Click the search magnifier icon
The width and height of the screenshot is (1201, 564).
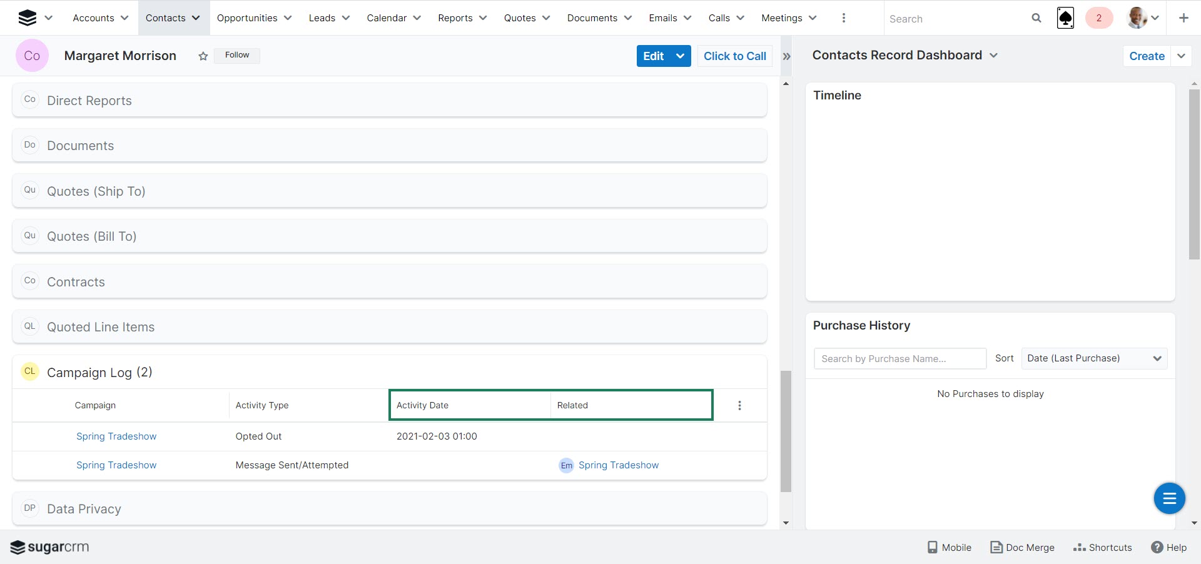(x=1036, y=18)
